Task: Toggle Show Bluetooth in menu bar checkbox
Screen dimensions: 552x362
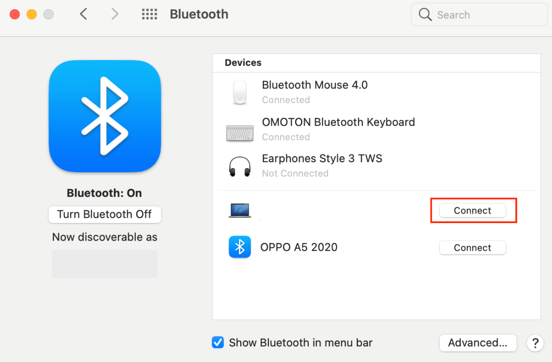Action: click(x=218, y=342)
